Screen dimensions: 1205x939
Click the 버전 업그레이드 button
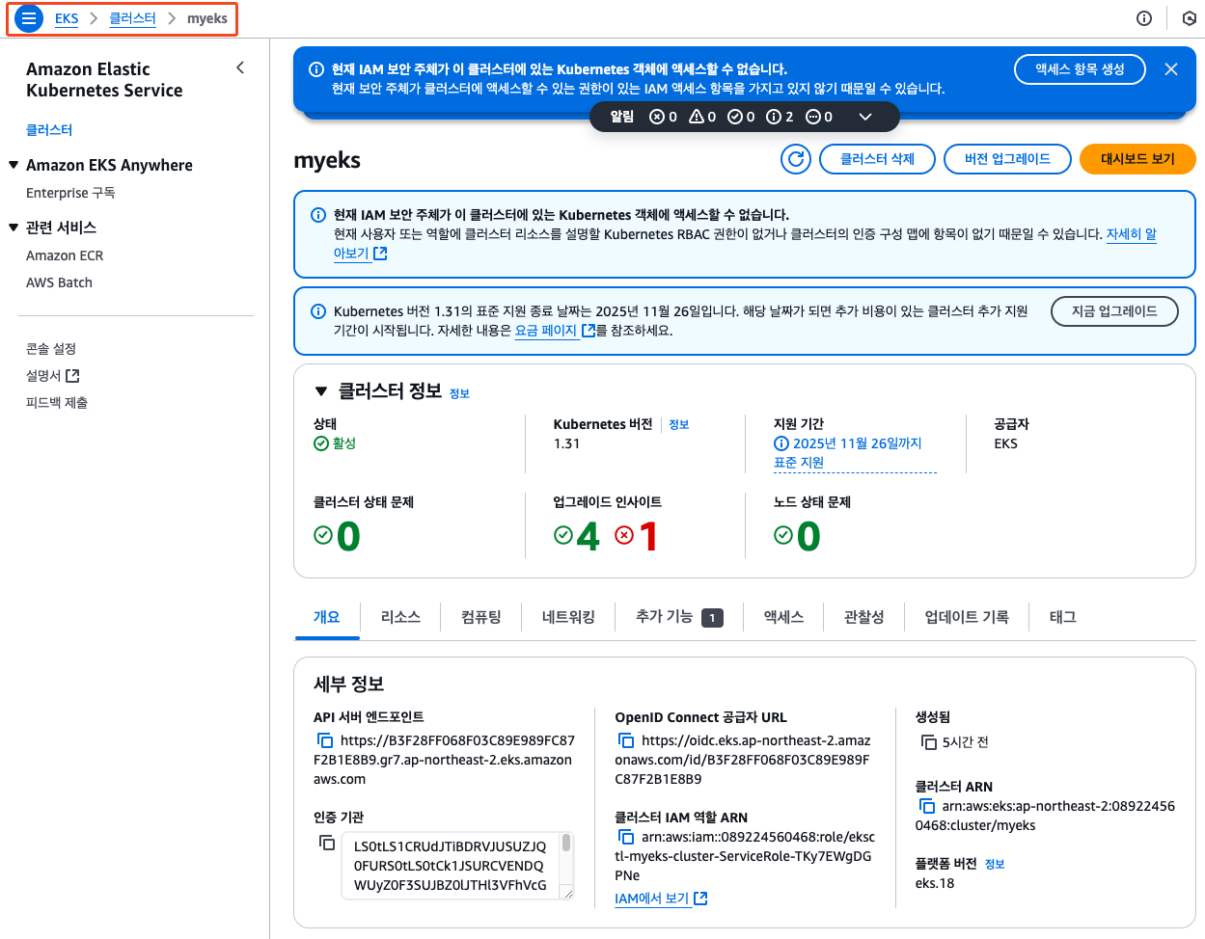click(x=1007, y=159)
